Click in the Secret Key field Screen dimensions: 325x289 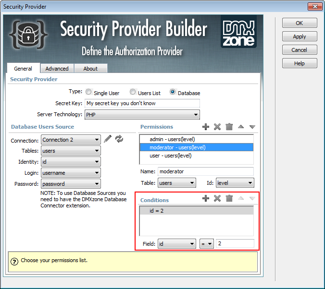[142, 103]
